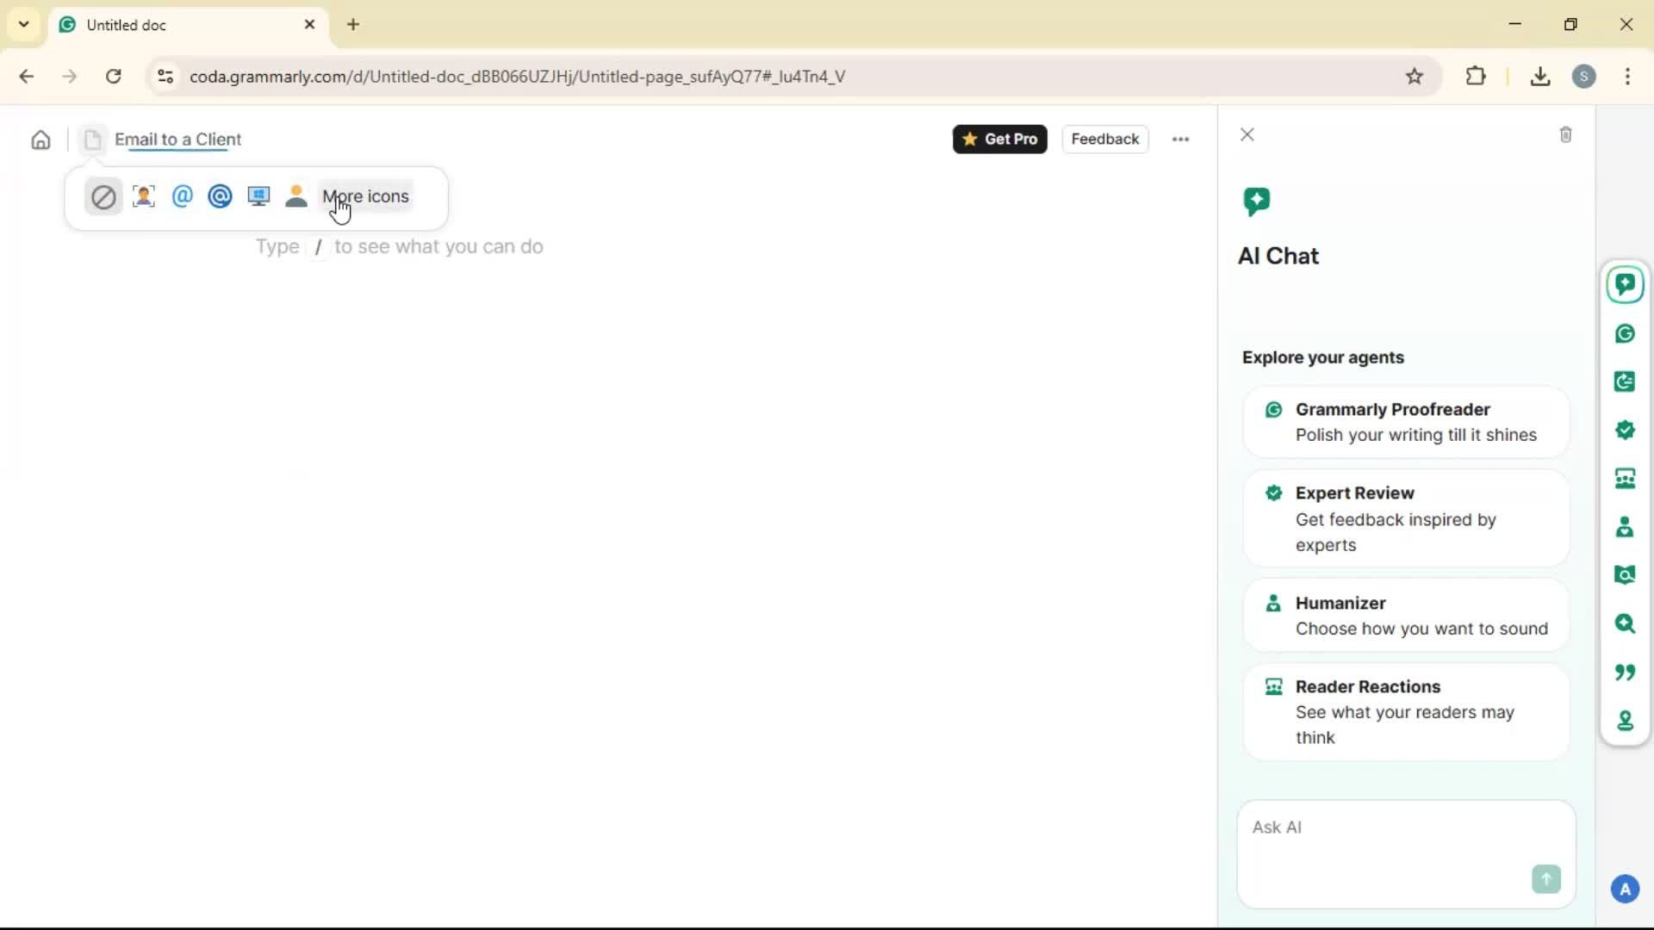Open More icons in the picker
Viewport: 1654px width, 930px height.
pos(365,196)
